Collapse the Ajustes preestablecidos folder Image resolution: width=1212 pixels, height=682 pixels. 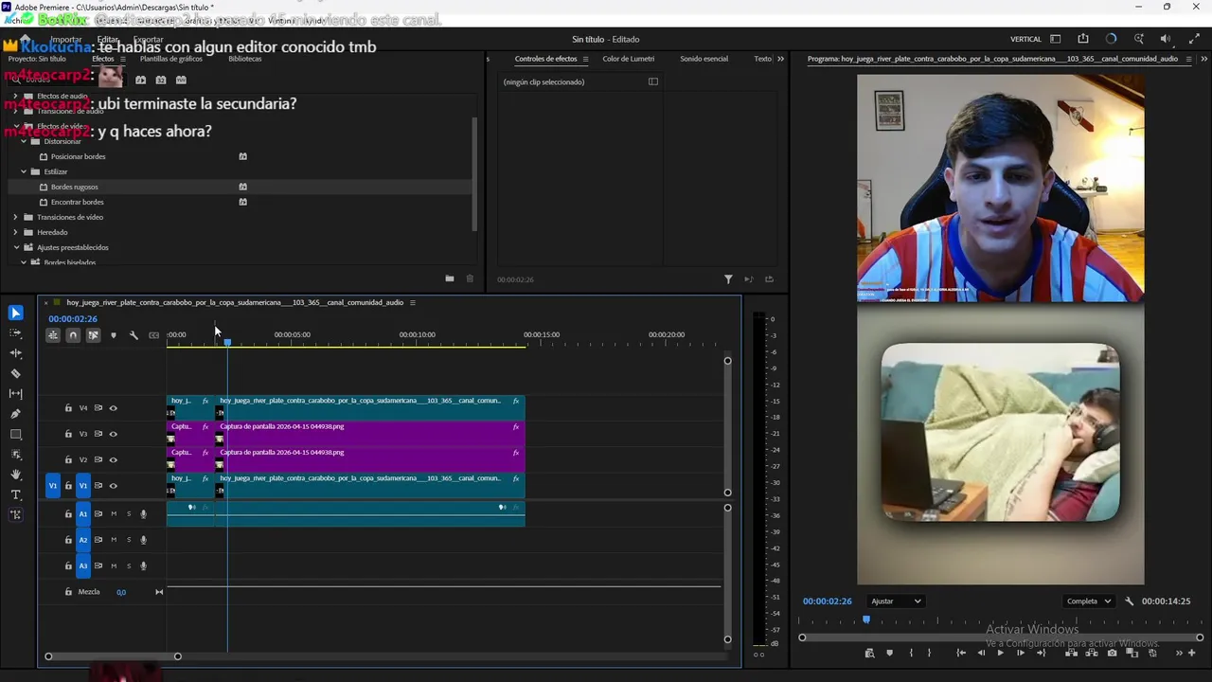point(16,247)
